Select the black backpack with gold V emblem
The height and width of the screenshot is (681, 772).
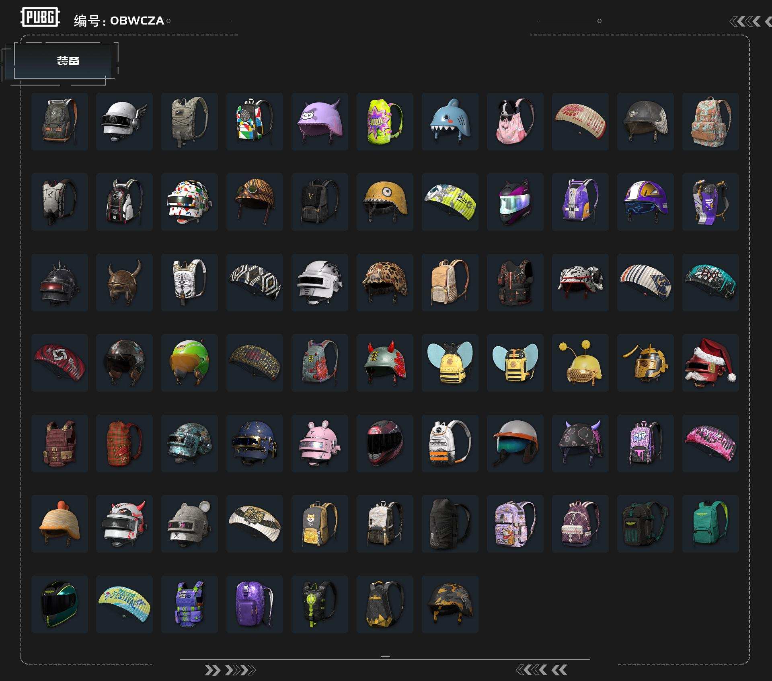320,202
